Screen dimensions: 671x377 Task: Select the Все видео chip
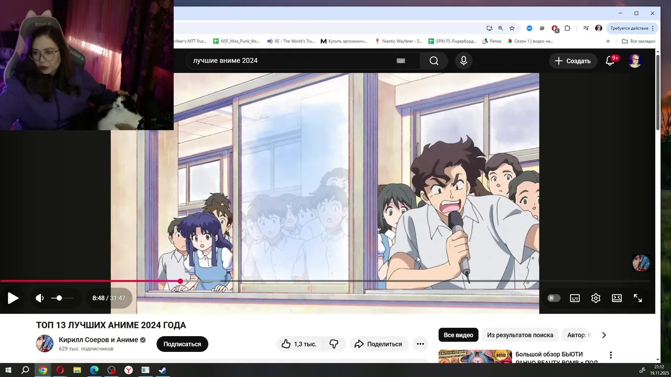pyautogui.click(x=458, y=335)
